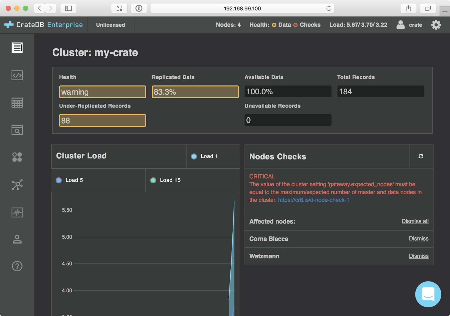
Task: Click the shards browser icon with magnifier
Action: coord(17,130)
